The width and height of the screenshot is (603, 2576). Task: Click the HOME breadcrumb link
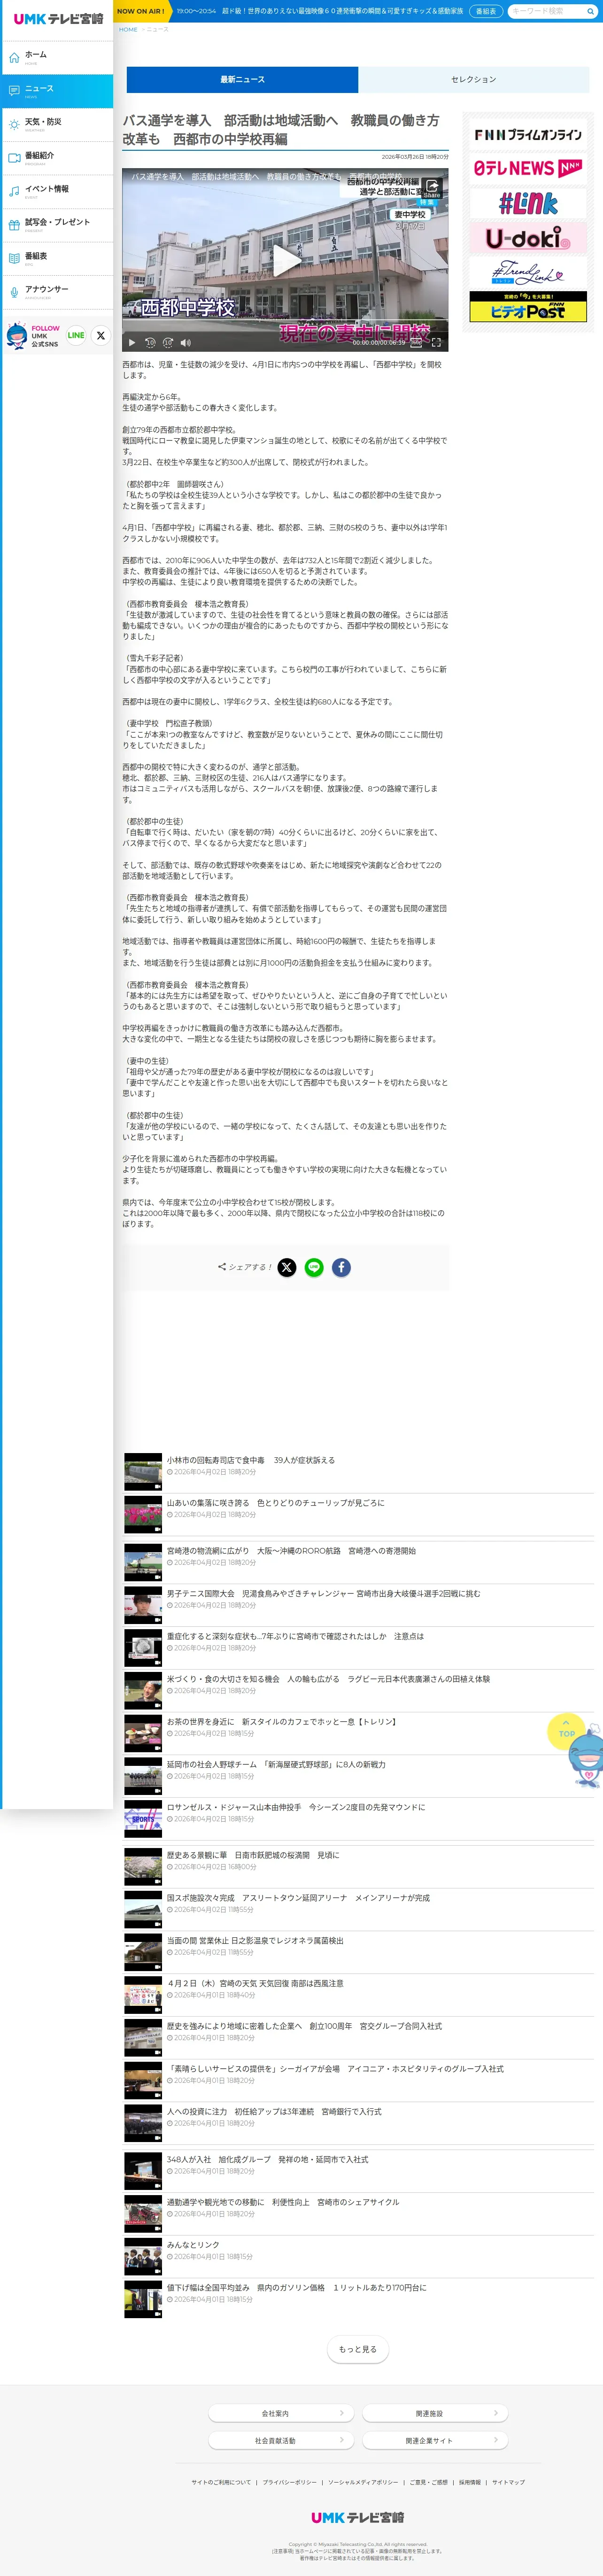128,30
